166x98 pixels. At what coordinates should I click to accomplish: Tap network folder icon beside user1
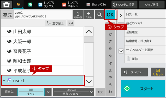point(9,80)
